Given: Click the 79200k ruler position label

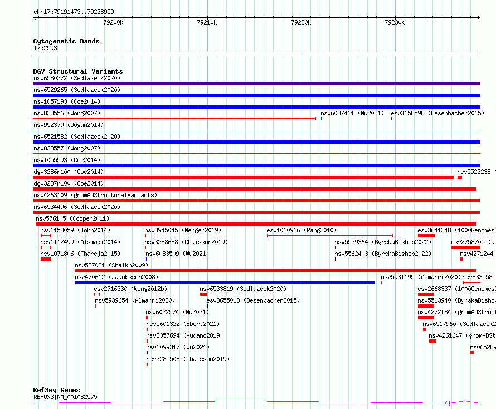Looking at the screenshot, I should [x=113, y=22].
